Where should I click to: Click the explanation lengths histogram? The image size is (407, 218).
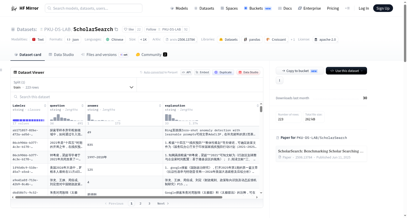[x=181, y=117]
